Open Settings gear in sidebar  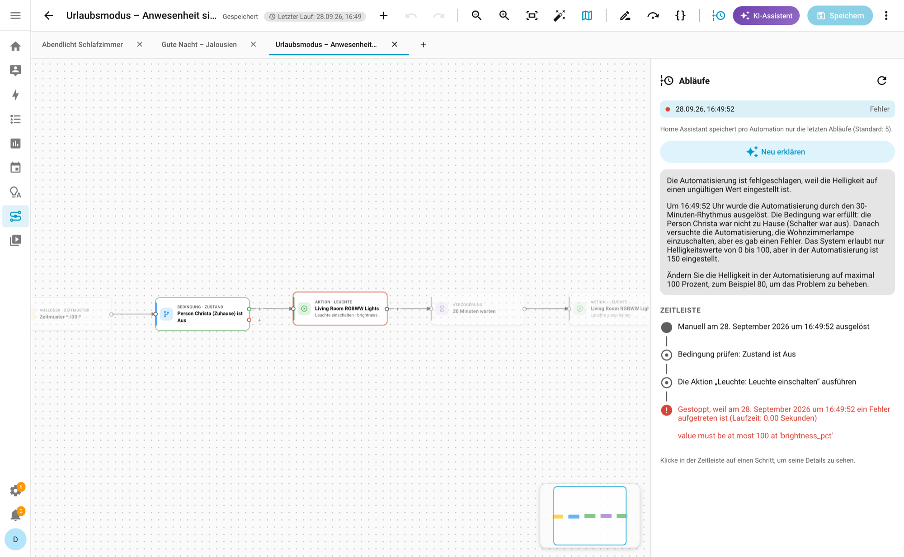click(15, 491)
